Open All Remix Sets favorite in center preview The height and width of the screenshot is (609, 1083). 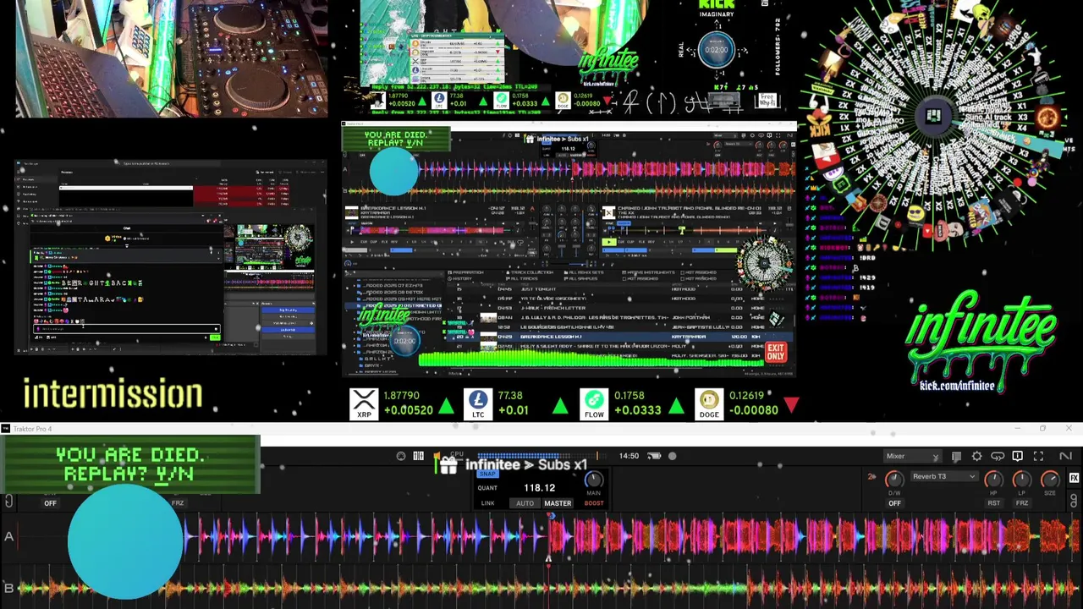coord(584,272)
